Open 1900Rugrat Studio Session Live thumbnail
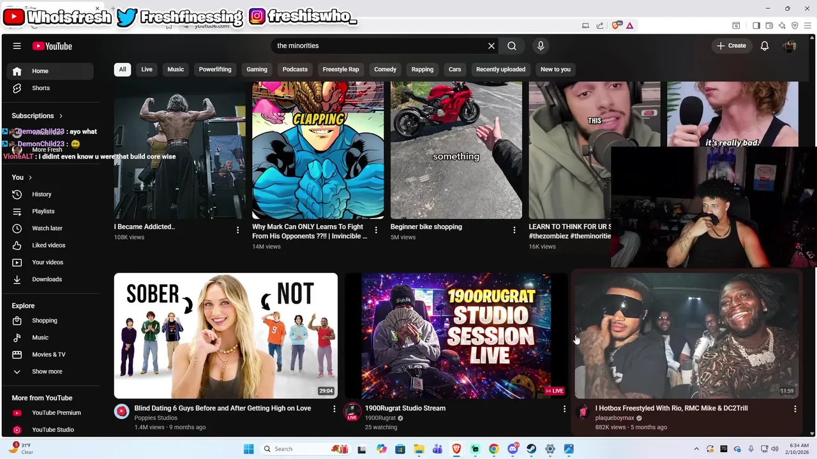The image size is (817, 459). pos(456,336)
